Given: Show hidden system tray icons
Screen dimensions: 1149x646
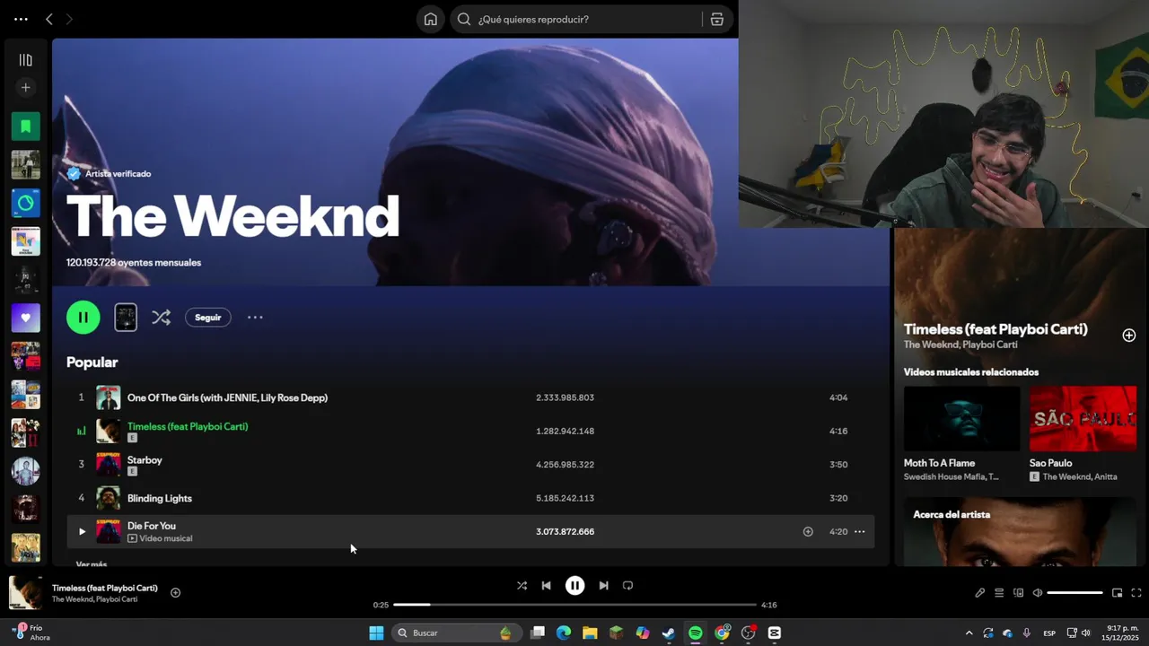Looking at the screenshot, I should [969, 633].
